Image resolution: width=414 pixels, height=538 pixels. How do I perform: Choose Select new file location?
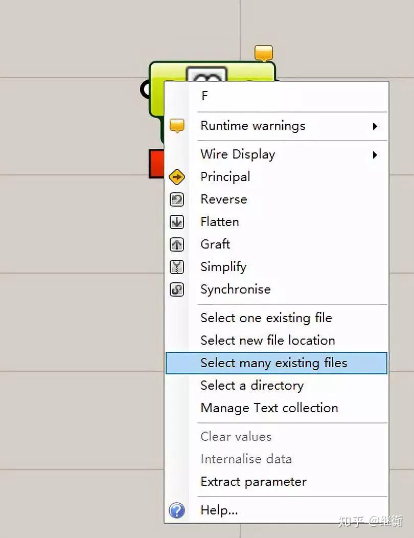pos(268,341)
